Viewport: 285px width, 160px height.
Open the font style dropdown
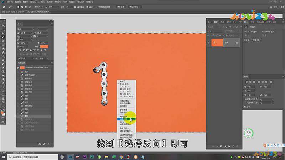point(43,29)
